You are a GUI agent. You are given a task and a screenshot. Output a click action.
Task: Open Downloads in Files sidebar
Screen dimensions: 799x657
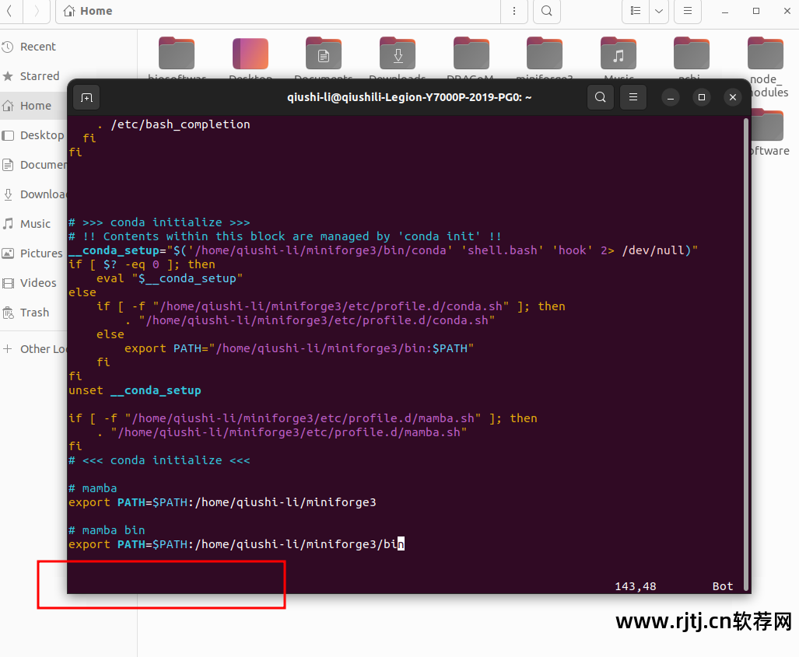(33, 194)
